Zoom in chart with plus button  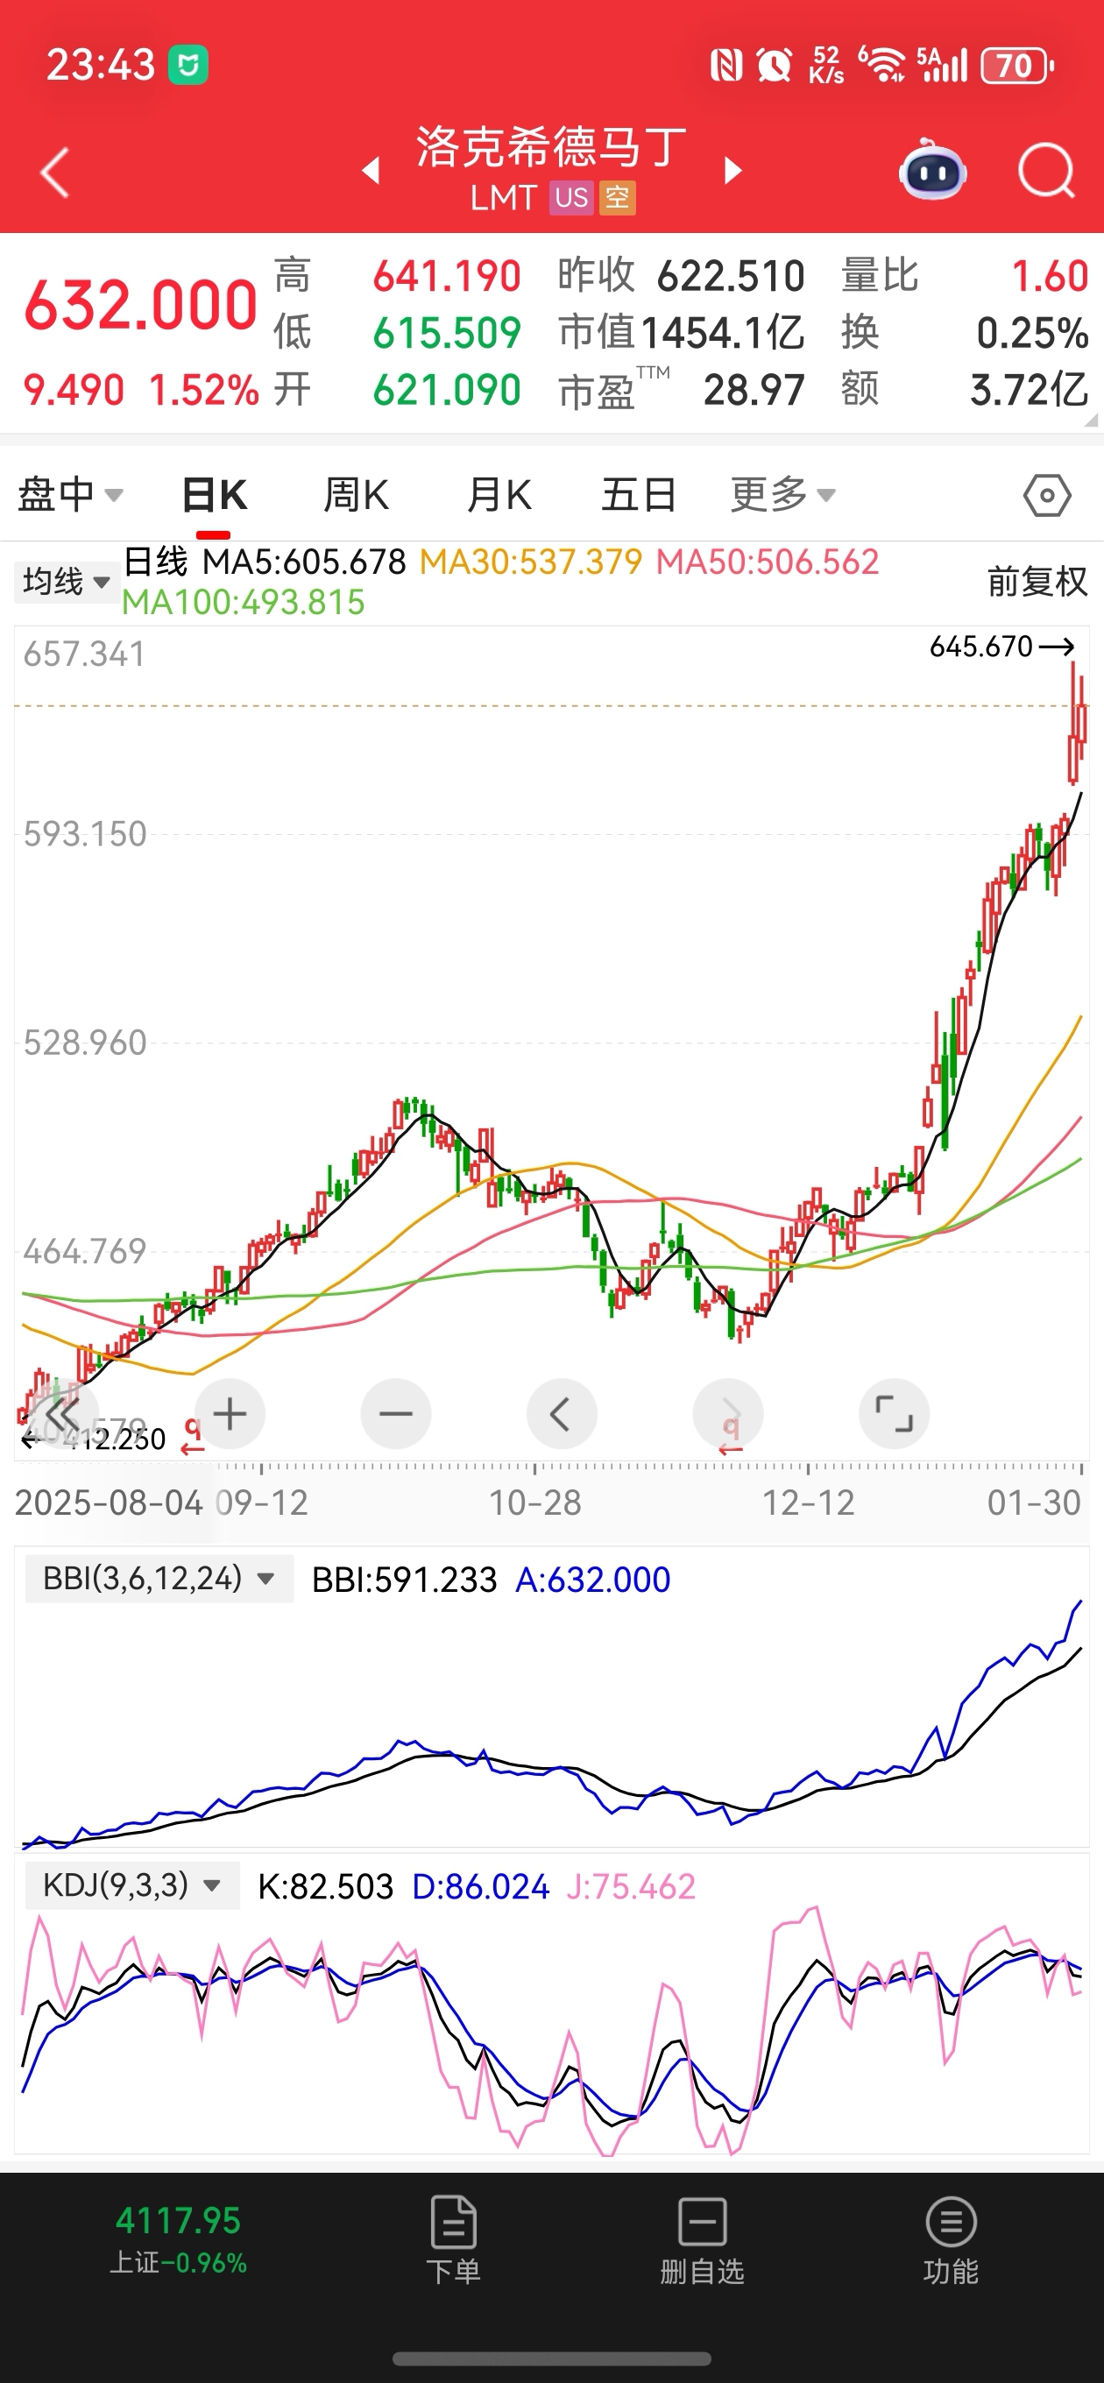coord(230,1413)
